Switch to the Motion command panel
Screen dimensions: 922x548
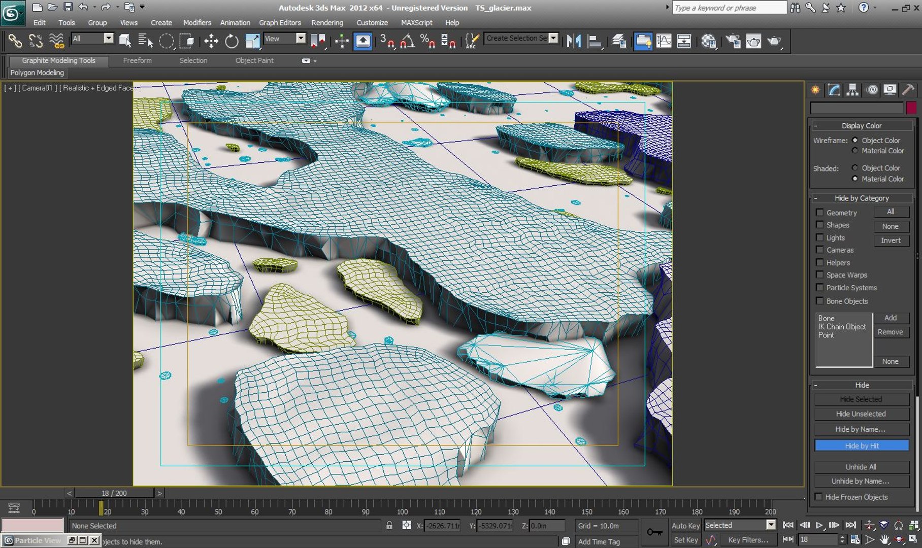tap(872, 90)
